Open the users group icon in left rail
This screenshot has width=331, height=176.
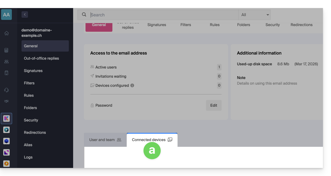pyautogui.click(x=6, y=62)
